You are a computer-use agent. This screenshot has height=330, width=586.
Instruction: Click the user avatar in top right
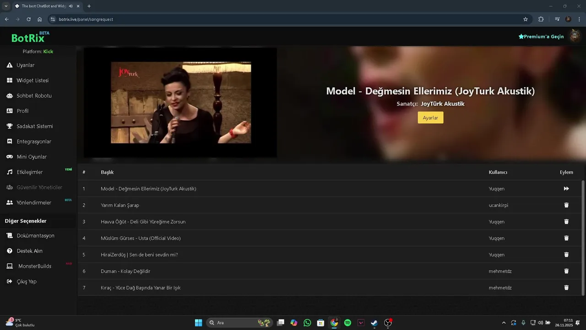point(575,36)
